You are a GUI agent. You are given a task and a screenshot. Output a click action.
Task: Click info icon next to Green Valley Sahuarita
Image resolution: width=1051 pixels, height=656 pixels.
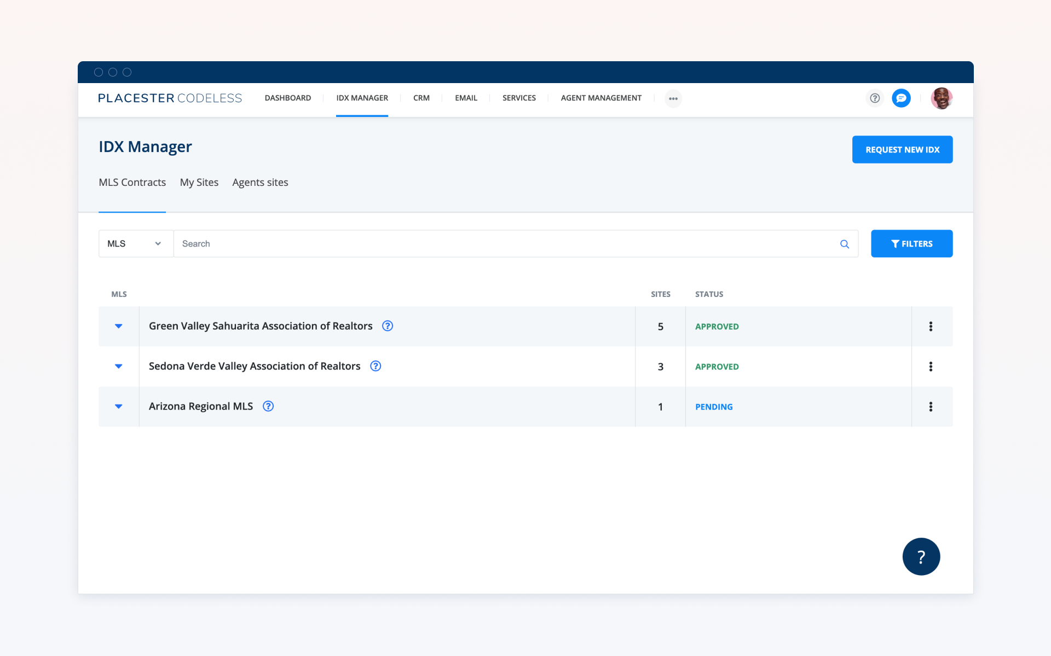pos(388,326)
